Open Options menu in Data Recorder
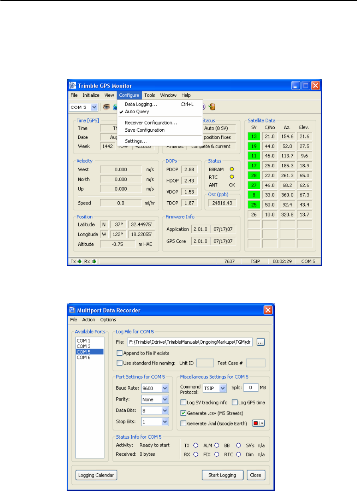Viewport: 357px width, 491px height. point(108,320)
